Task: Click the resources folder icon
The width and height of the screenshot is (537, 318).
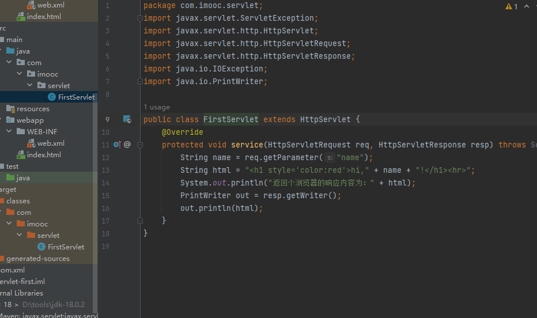Action: (10, 109)
